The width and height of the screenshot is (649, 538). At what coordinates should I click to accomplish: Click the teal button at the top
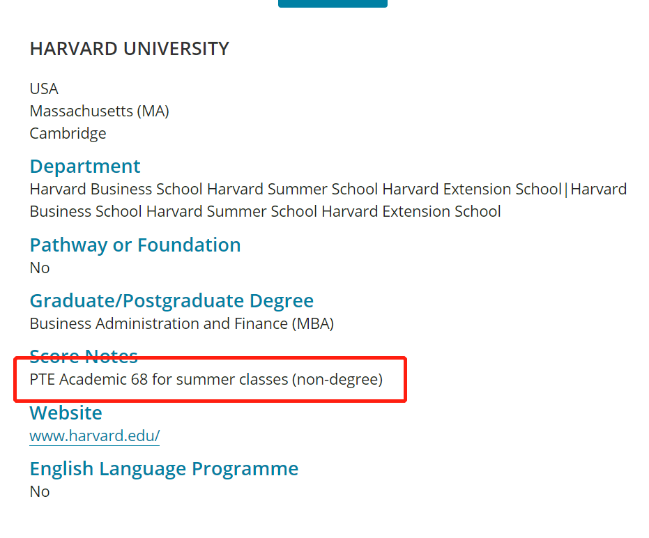(x=333, y=3)
